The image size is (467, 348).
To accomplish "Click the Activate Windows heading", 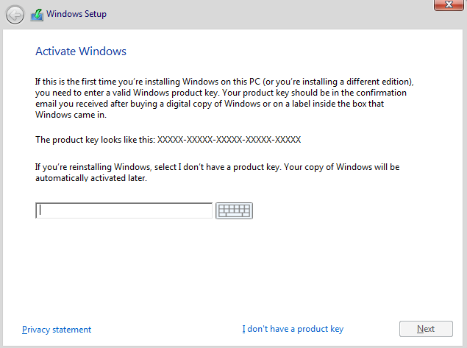I will [x=81, y=52].
